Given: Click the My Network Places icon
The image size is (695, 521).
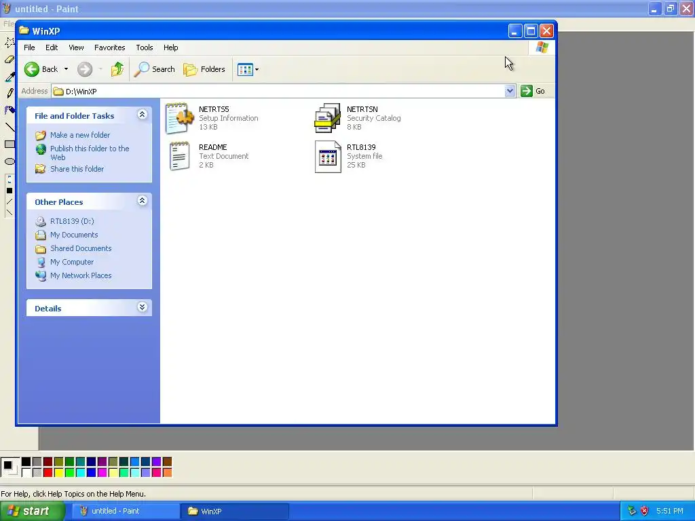Looking at the screenshot, I should pos(41,275).
